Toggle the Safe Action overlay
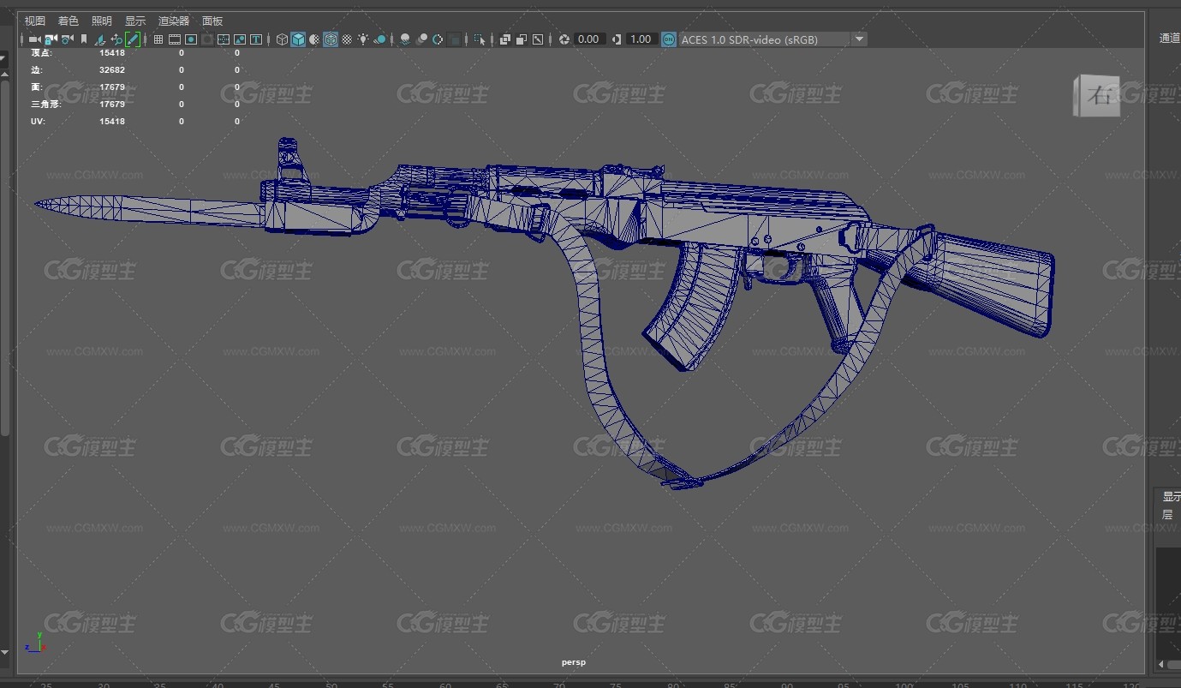The width and height of the screenshot is (1181, 688). (x=240, y=39)
